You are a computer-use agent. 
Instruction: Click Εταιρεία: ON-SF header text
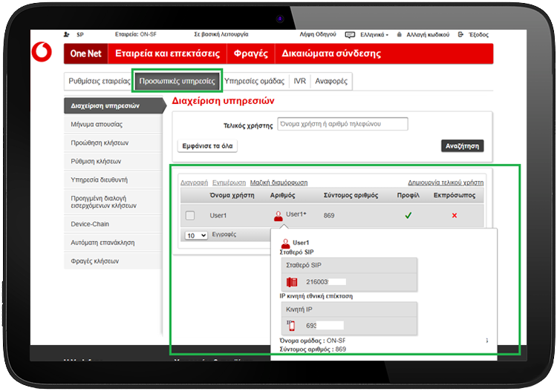click(136, 34)
